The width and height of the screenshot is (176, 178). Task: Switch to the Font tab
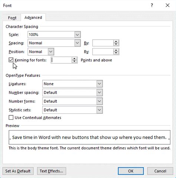pyautogui.click(x=12, y=18)
